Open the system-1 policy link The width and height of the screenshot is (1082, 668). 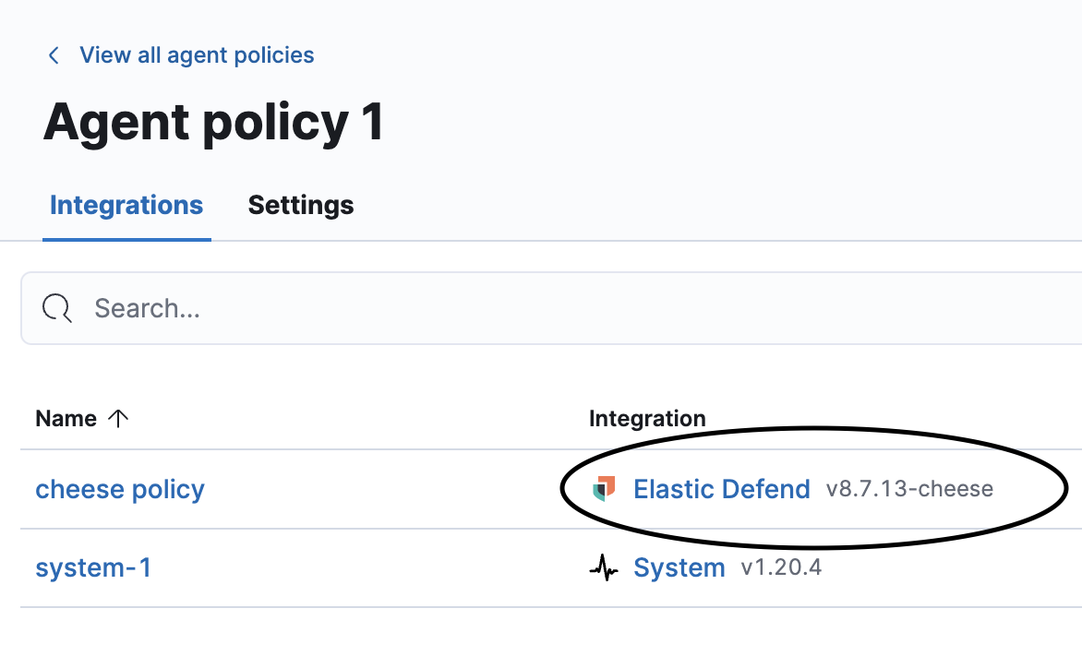93,567
